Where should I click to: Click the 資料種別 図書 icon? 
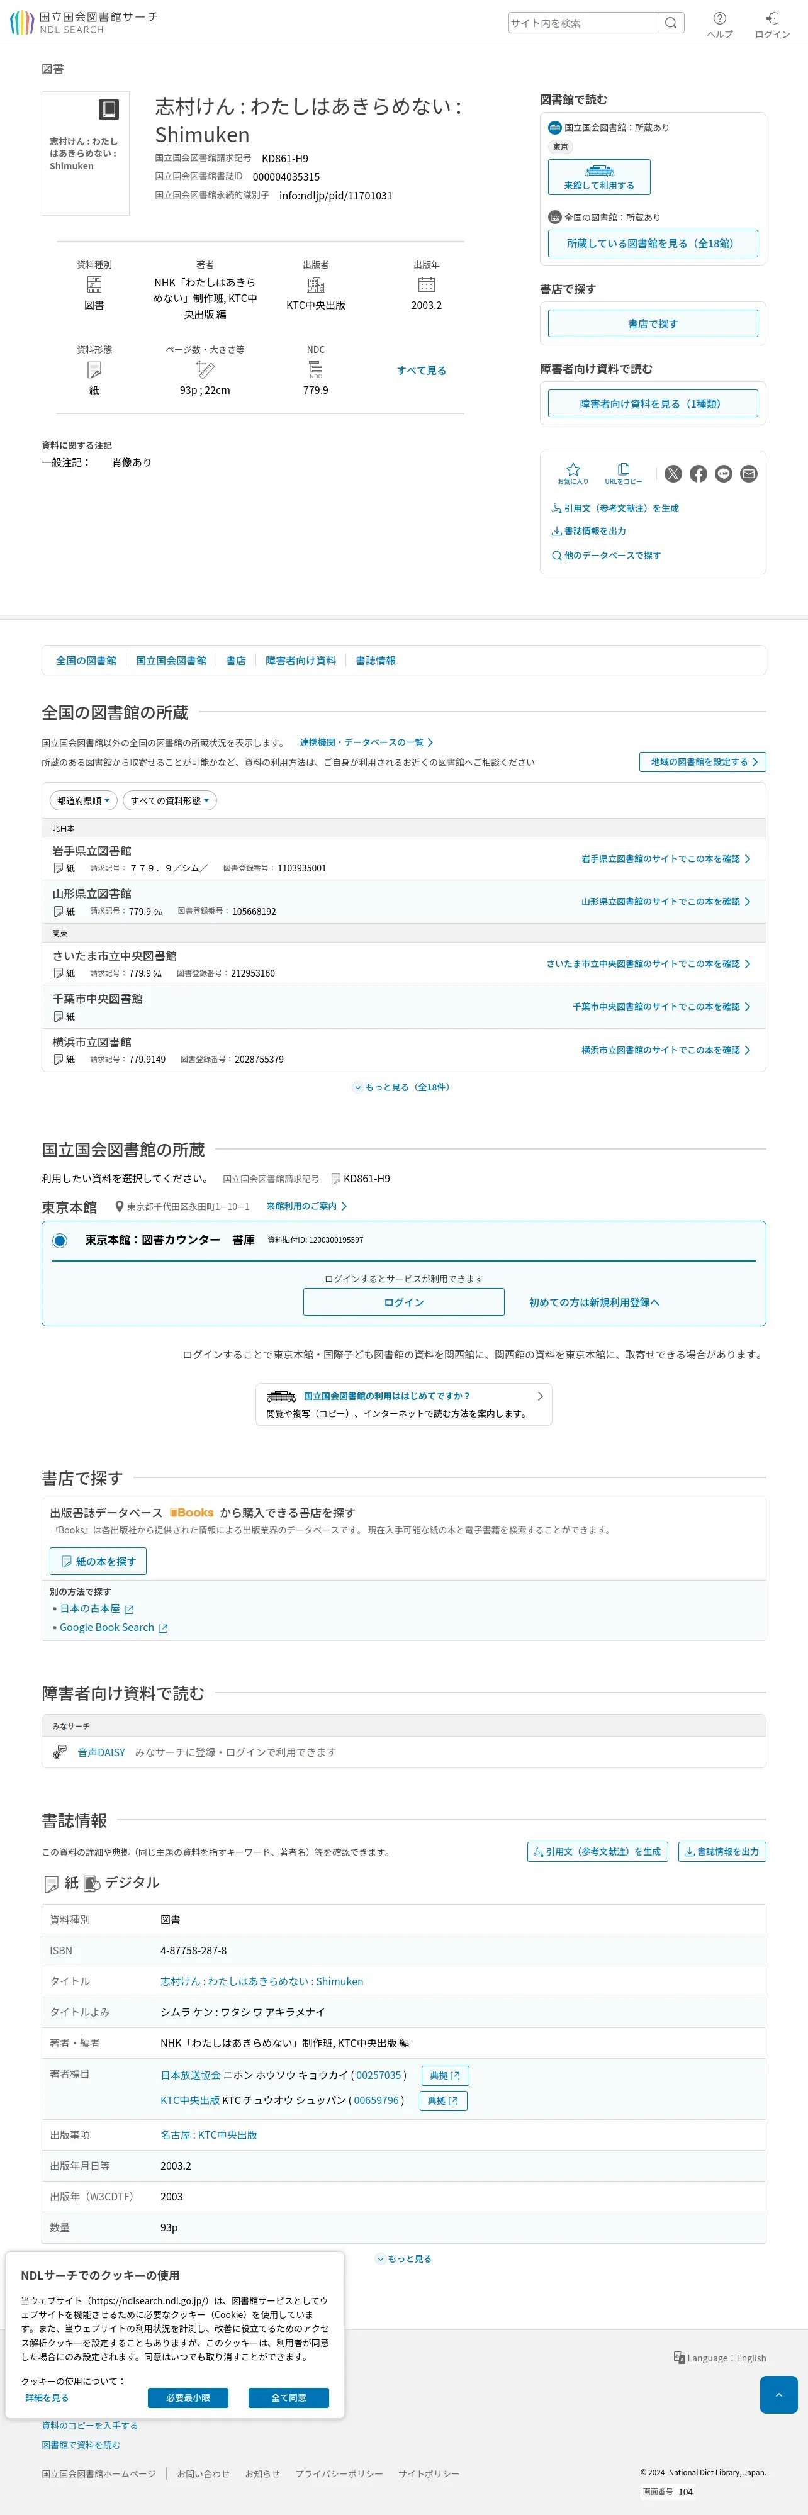[x=94, y=284]
